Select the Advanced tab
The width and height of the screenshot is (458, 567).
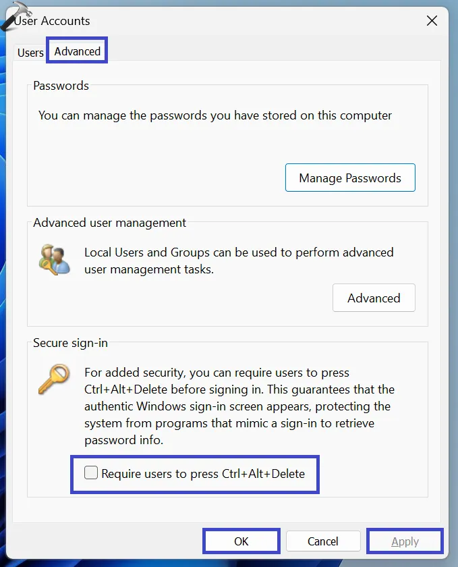pos(78,51)
